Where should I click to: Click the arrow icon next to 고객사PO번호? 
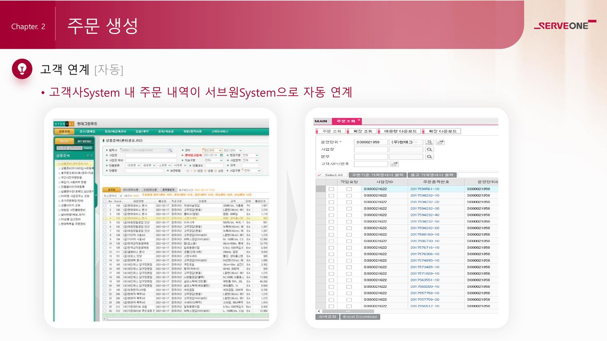(x=395, y=164)
